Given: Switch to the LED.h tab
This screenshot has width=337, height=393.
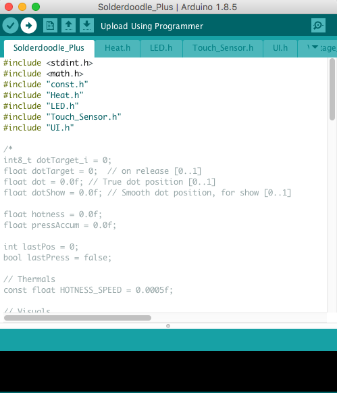Looking at the screenshot, I should click(x=161, y=48).
